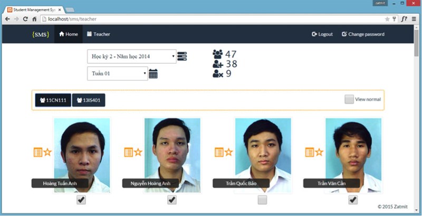The image size is (422, 216).
Task: Click the list icon beside Trần Quốc Bảo
Action: pos(219,152)
